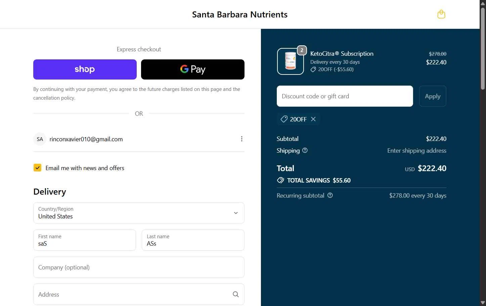Click the $278.00 every 30 days text
The image size is (486, 306).
tap(417, 195)
